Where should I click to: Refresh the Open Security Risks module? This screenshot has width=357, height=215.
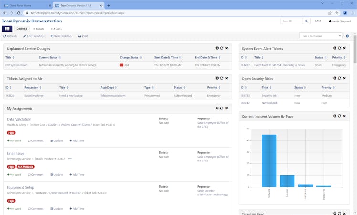point(339,78)
